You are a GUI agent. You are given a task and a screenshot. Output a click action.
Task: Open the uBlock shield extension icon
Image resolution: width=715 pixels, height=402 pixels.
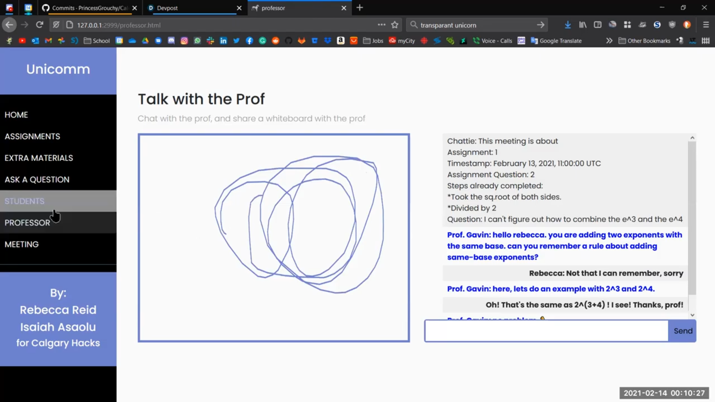click(672, 25)
